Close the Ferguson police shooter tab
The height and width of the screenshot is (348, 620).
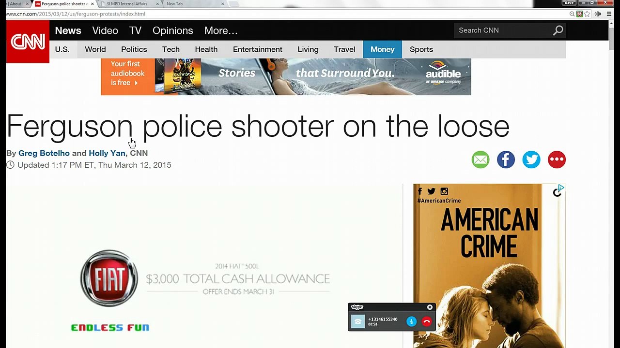(92, 4)
